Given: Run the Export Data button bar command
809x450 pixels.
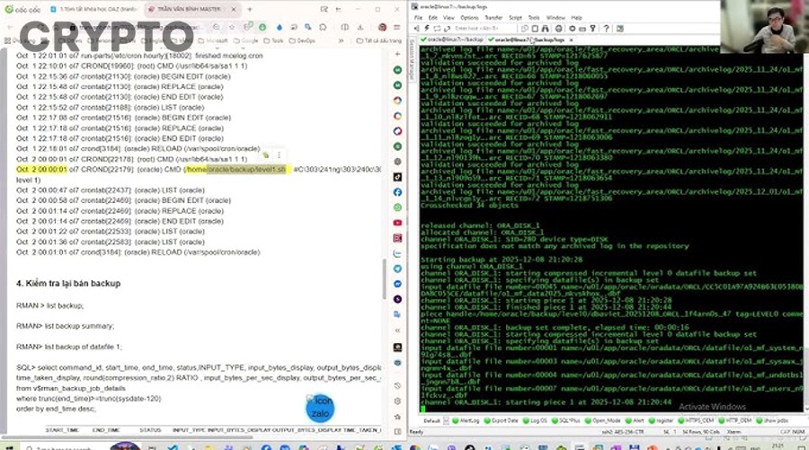Looking at the screenshot, I should click(501, 420).
